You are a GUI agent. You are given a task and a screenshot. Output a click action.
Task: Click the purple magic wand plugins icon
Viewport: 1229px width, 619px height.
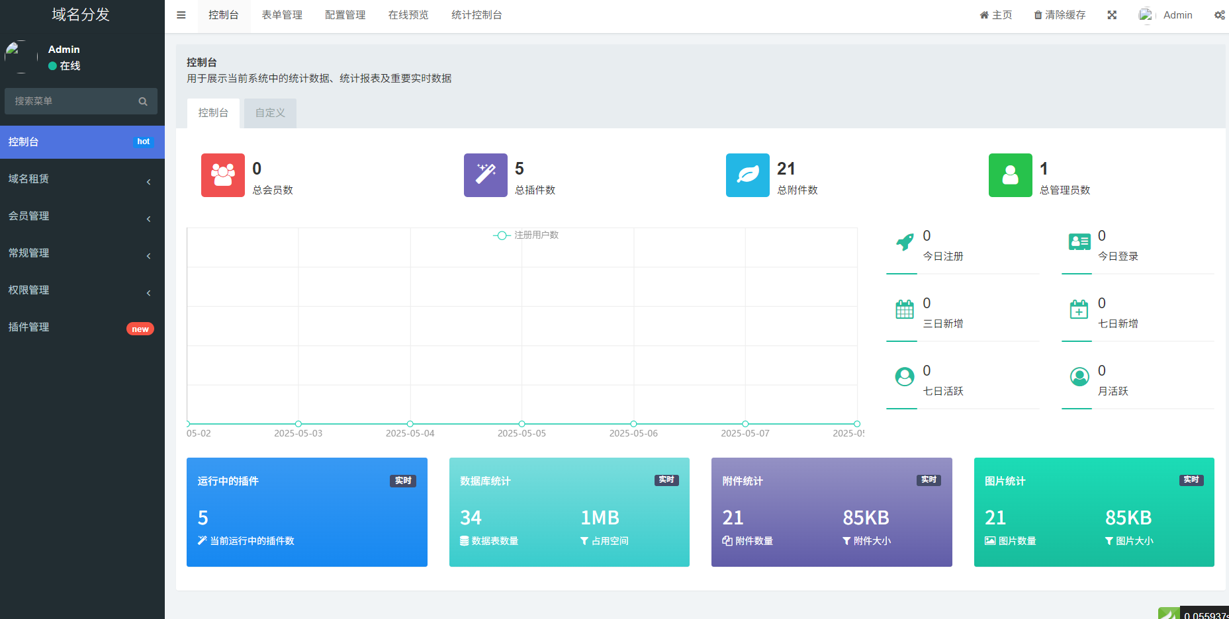click(486, 175)
